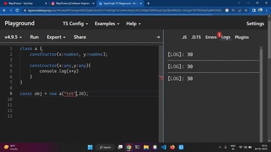Open the Plugins tab
Image resolution: width=271 pixels, height=152 pixels.
(x=242, y=37)
